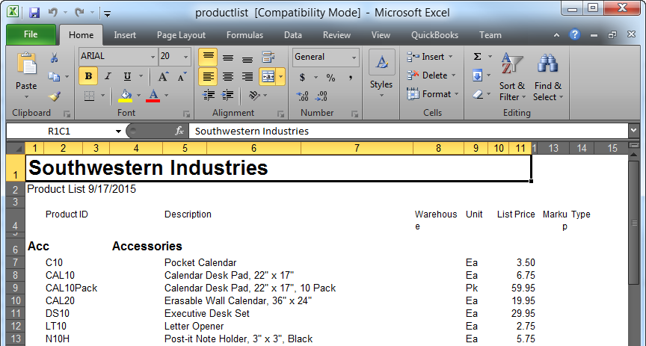Toggle Underline formatting

[x=127, y=77]
